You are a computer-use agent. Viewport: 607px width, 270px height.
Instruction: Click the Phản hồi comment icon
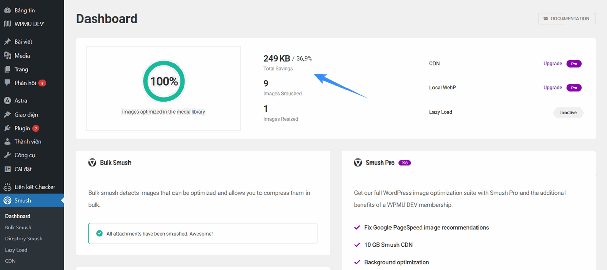point(7,83)
